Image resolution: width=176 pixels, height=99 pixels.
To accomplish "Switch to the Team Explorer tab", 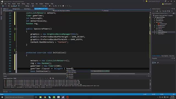I will (165, 56).
